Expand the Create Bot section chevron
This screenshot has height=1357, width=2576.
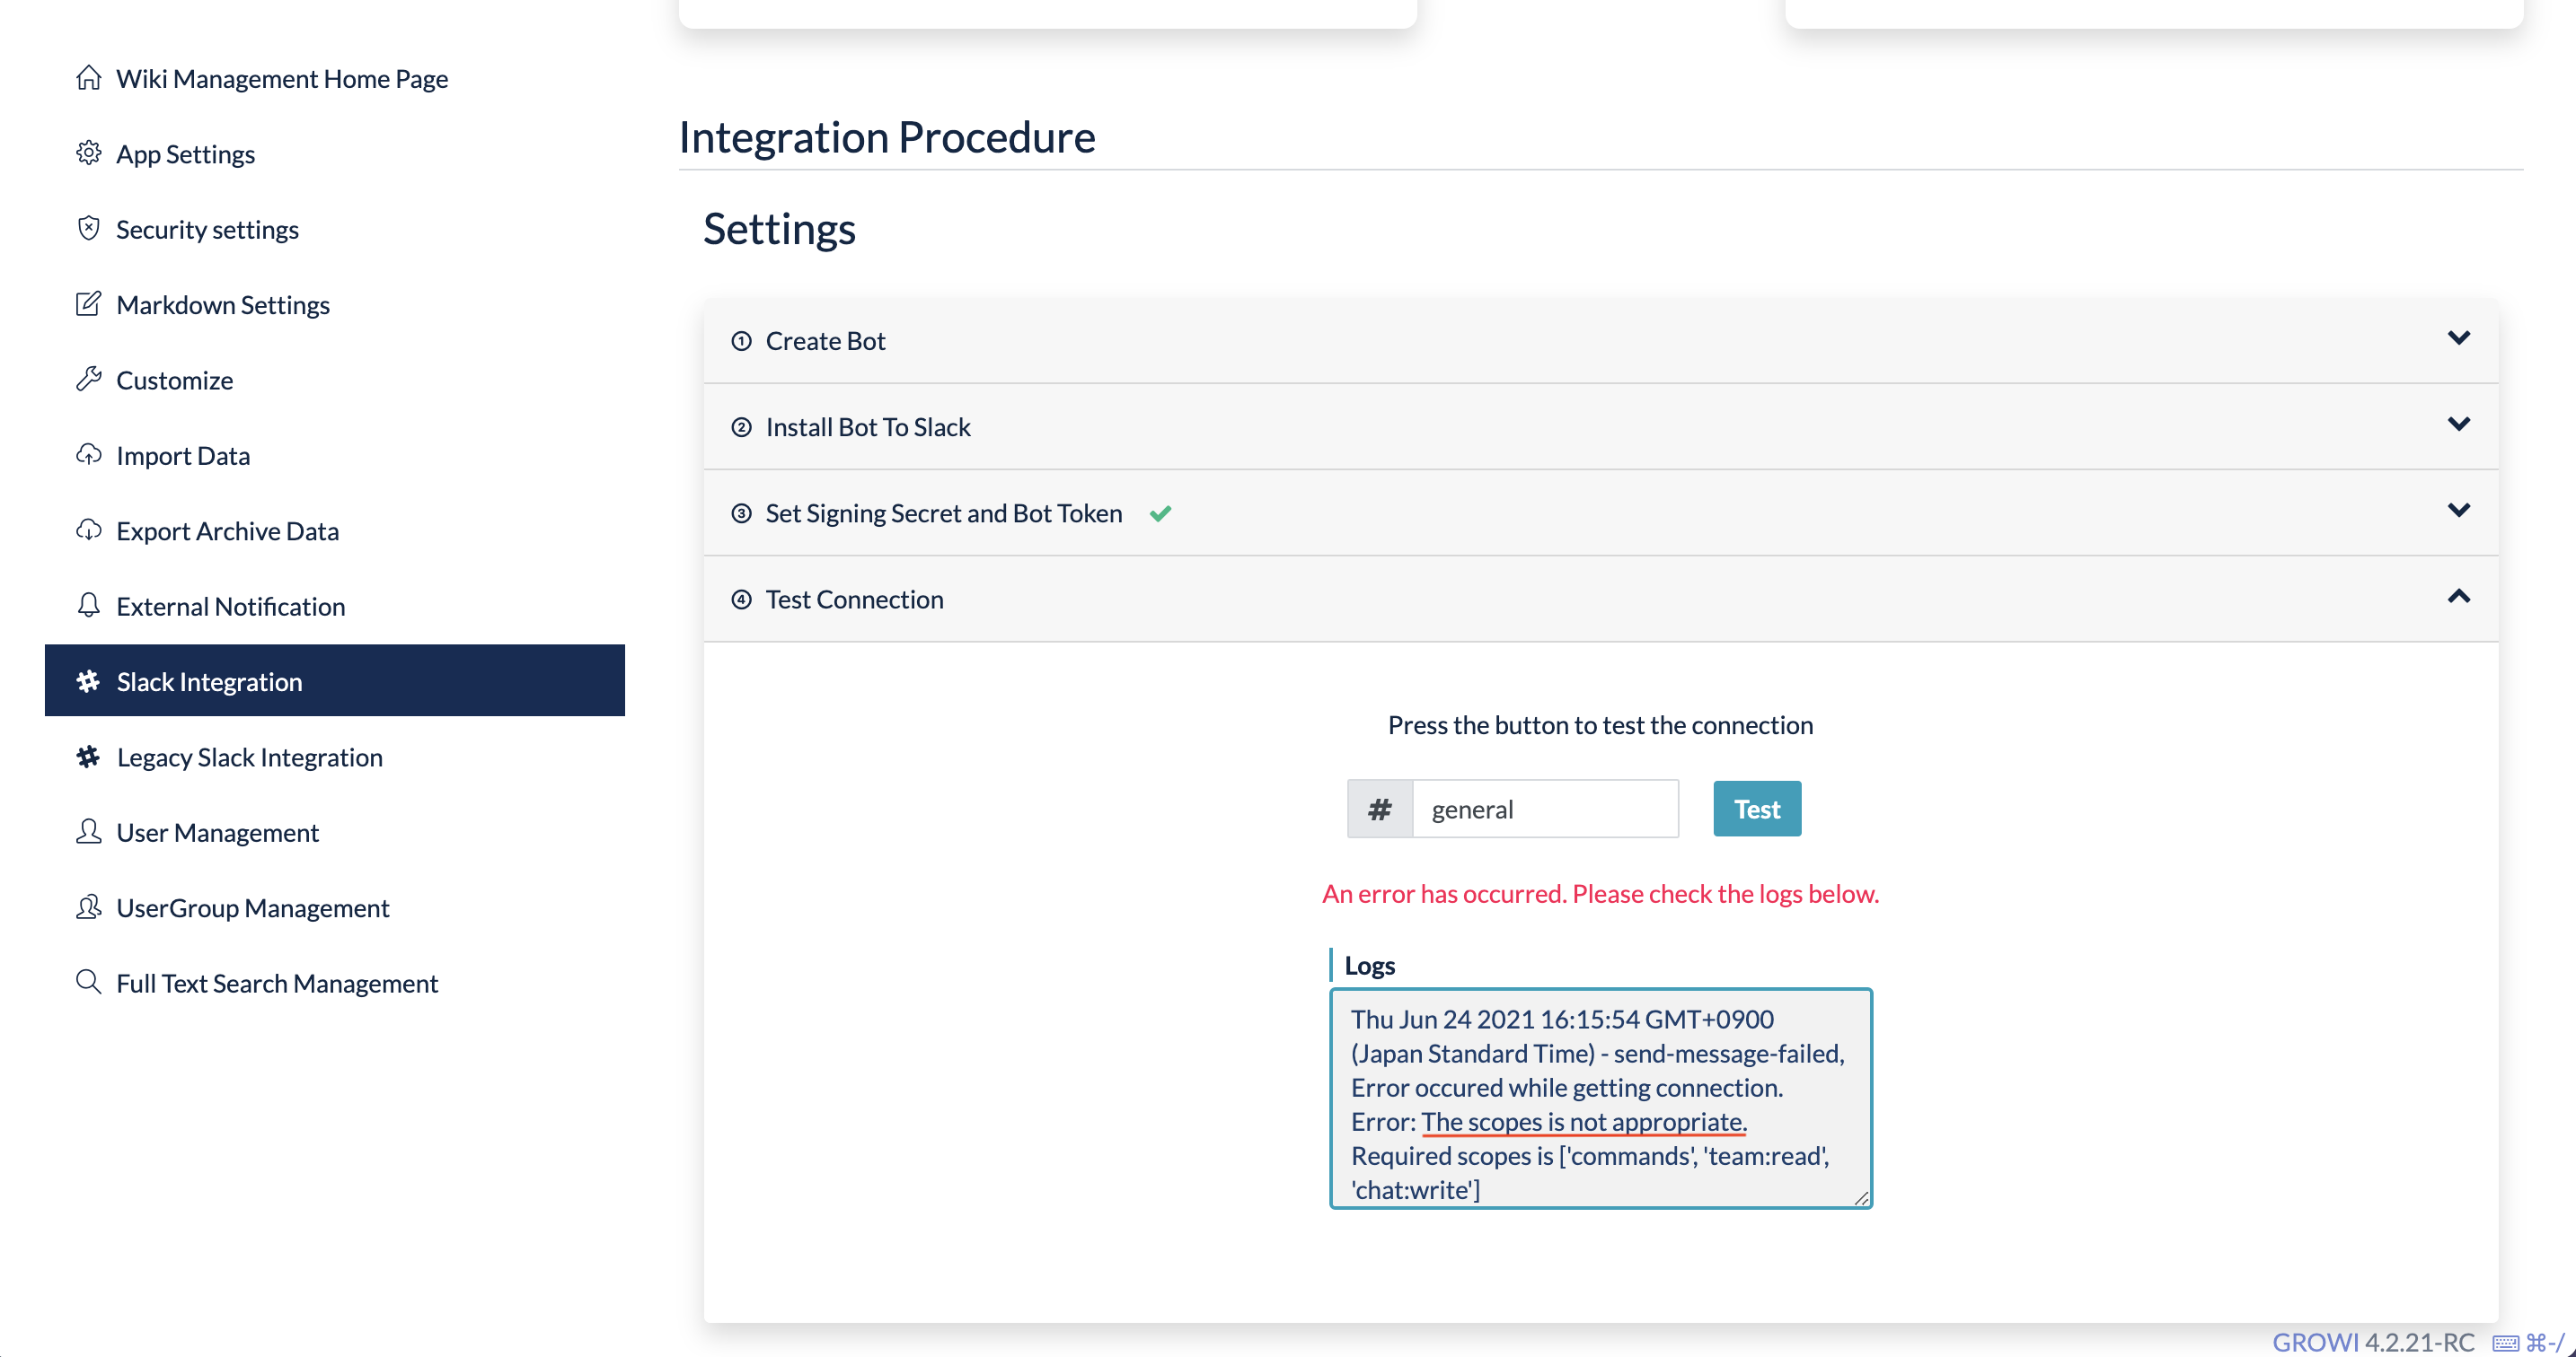(x=2458, y=338)
